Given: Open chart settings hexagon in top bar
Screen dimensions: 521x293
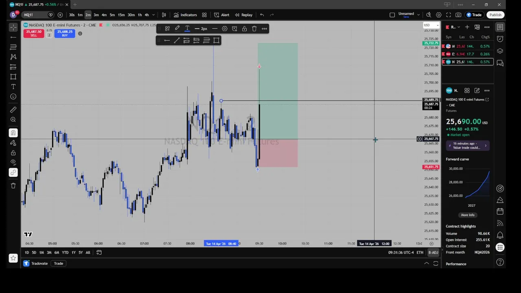Looking at the screenshot, I should click(438, 15).
